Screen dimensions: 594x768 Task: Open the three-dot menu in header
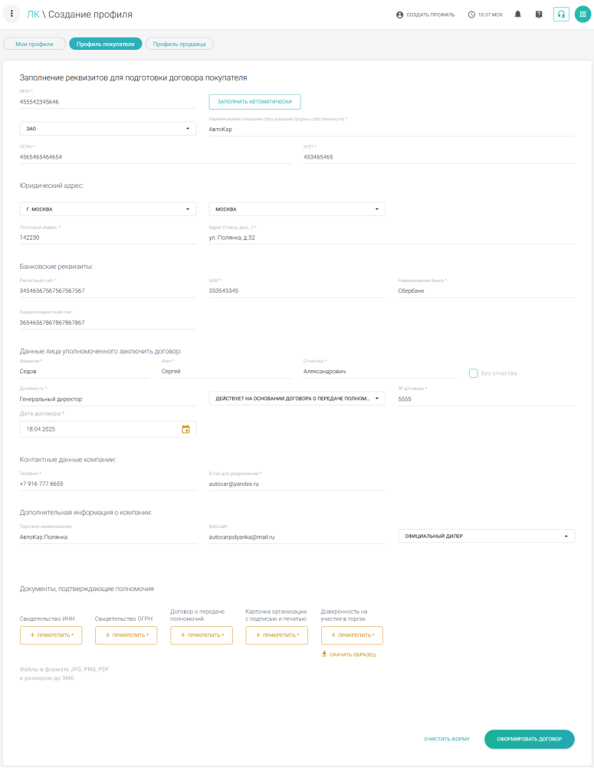(11, 14)
